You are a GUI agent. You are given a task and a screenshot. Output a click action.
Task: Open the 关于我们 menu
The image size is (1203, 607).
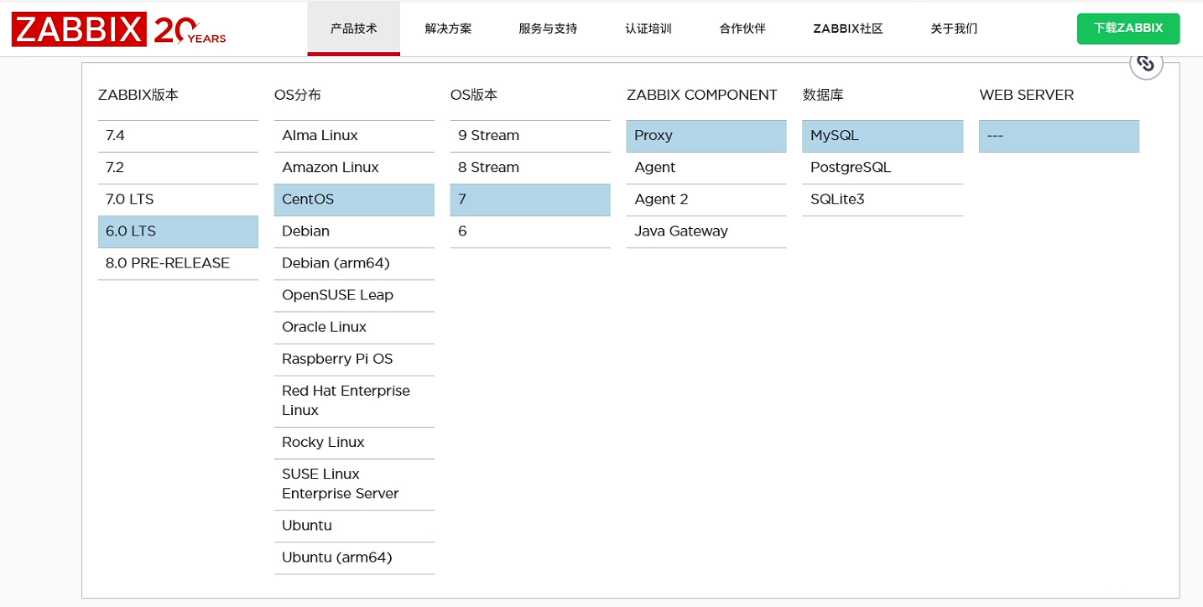tap(954, 29)
